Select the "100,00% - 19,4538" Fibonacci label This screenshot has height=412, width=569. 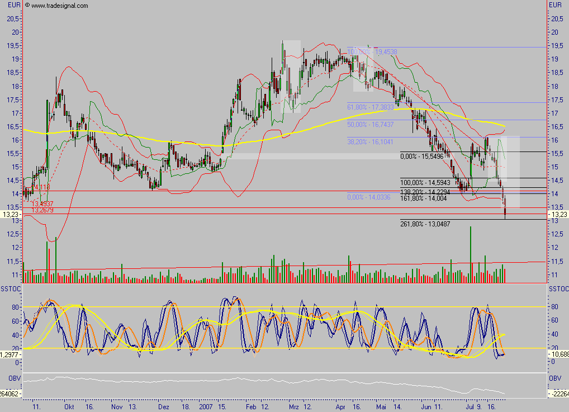pos(372,51)
